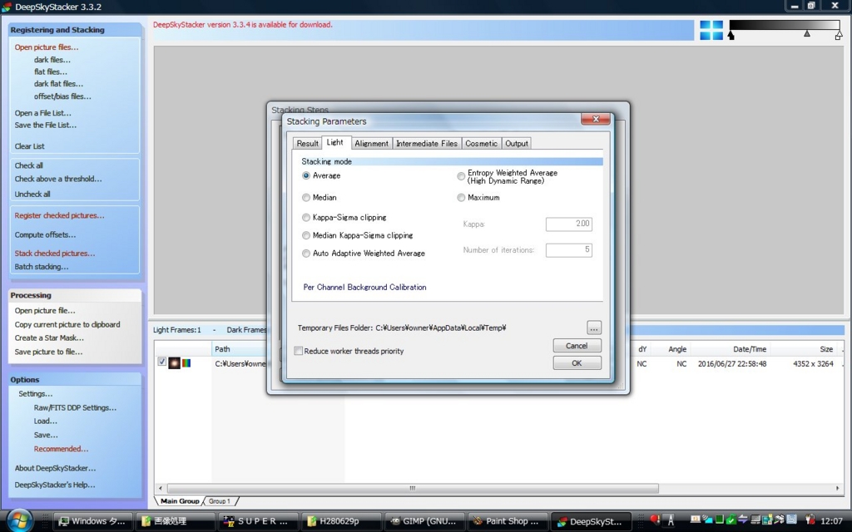Click Save the File List
The width and height of the screenshot is (852, 532).
pyautogui.click(x=46, y=125)
